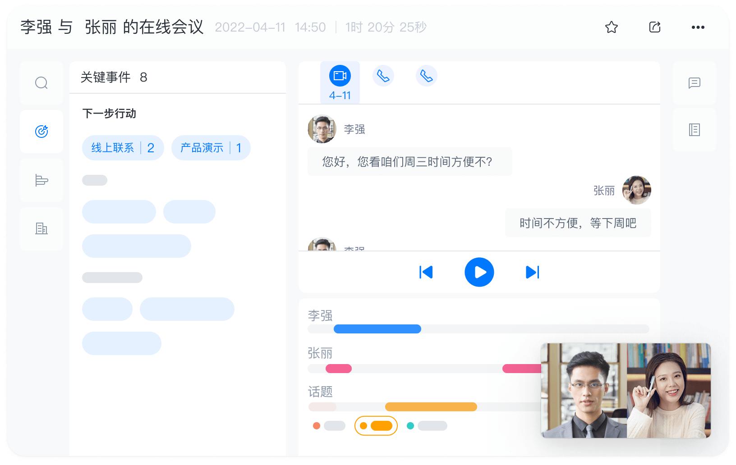The width and height of the screenshot is (736, 465).
Task: Open 张丽's avatar in the transcript
Action: click(x=637, y=190)
